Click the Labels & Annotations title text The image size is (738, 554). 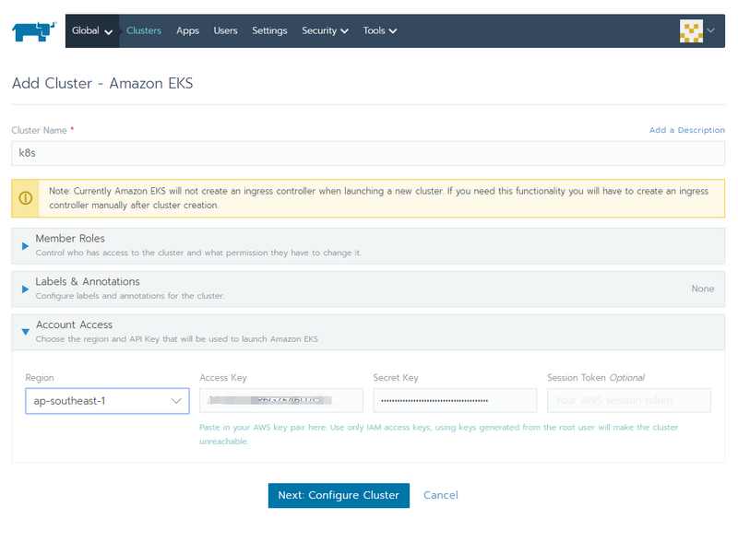(88, 282)
